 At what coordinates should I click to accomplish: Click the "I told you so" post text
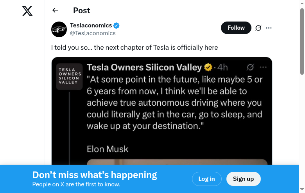135,47
